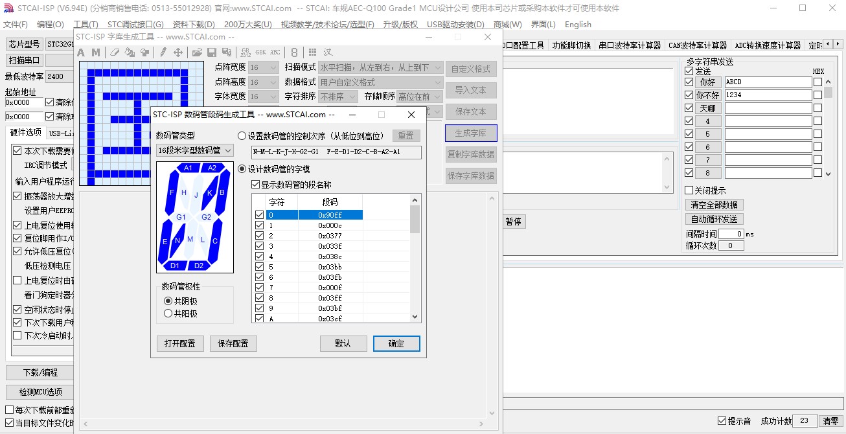Toggle segment A1 on the 16-segment display
This screenshot has height=434, width=846.
[188, 168]
